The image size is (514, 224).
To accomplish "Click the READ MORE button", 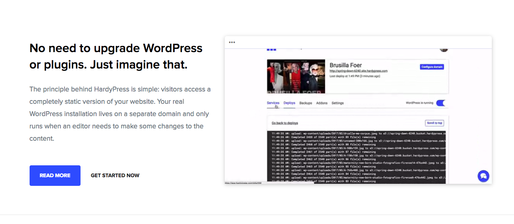I will pos(55,176).
